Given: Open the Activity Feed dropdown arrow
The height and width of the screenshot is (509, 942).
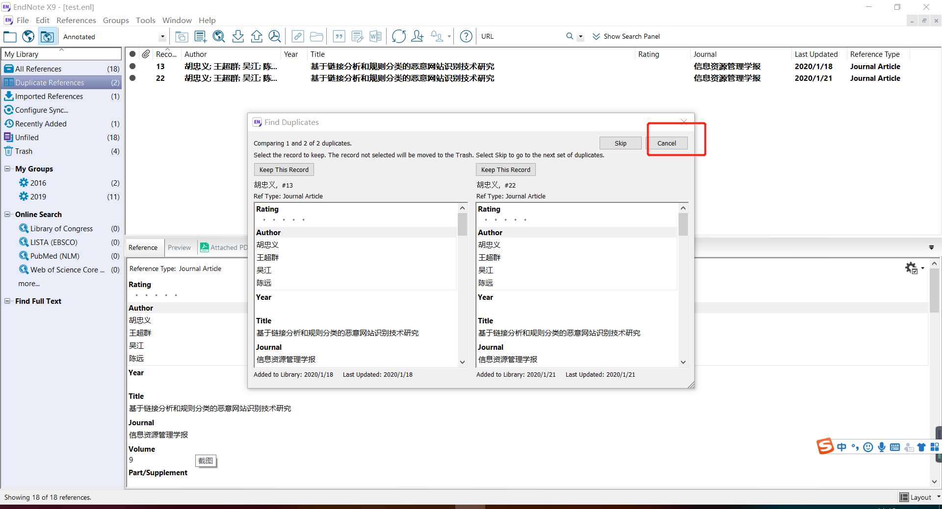Looking at the screenshot, I should pyautogui.click(x=449, y=37).
